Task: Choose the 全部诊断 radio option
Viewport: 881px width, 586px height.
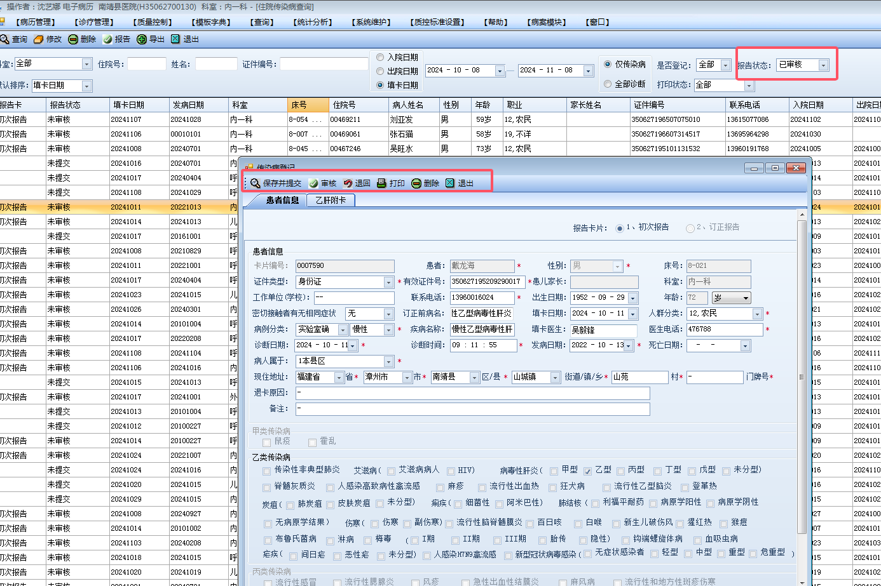Action: pyautogui.click(x=608, y=84)
